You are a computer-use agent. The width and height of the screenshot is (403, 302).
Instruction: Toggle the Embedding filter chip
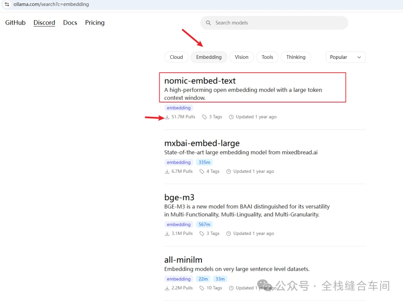pos(209,57)
